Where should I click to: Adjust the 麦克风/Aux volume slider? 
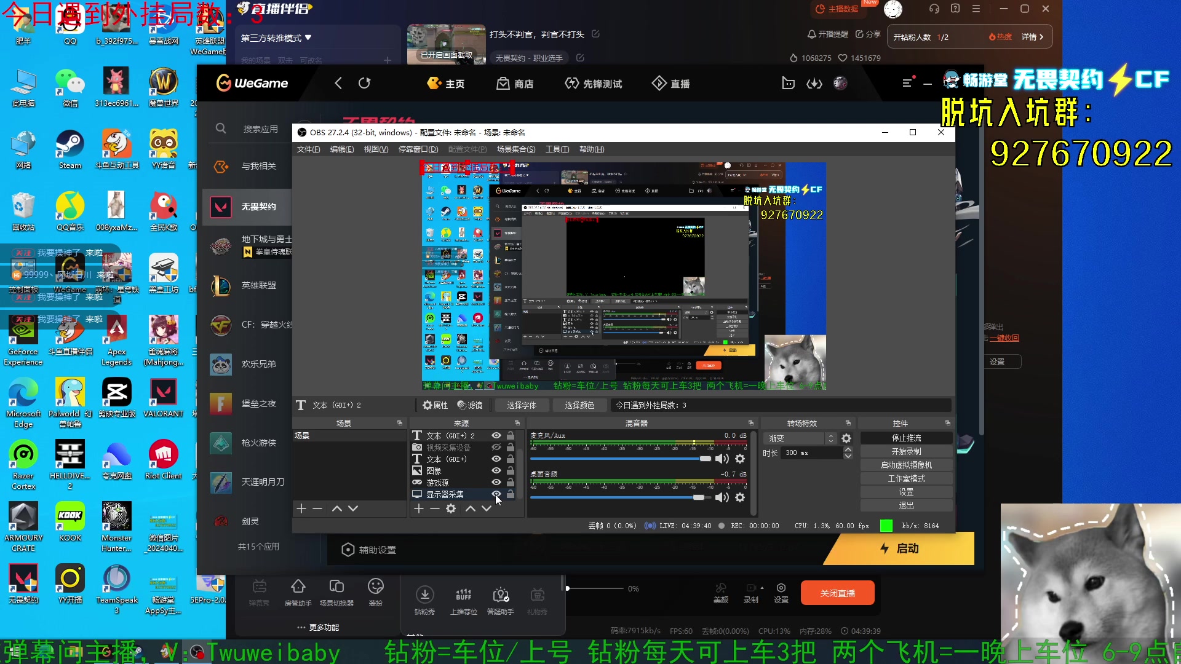621,459
